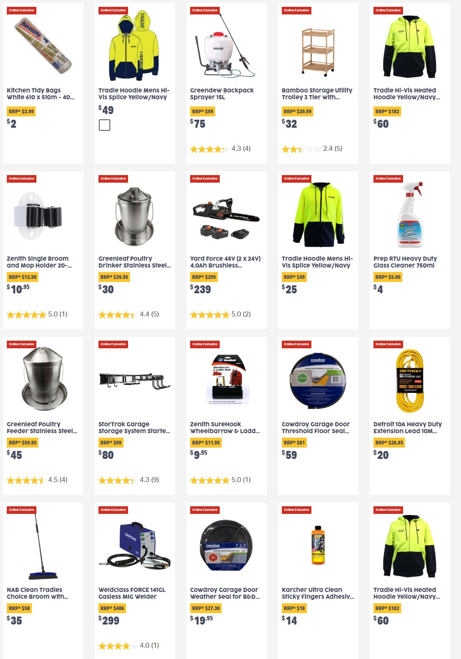Open Greenleaf Poultry Feeder Stainless Steel image
This screenshot has height=659, width=461.
[x=43, y=378]
